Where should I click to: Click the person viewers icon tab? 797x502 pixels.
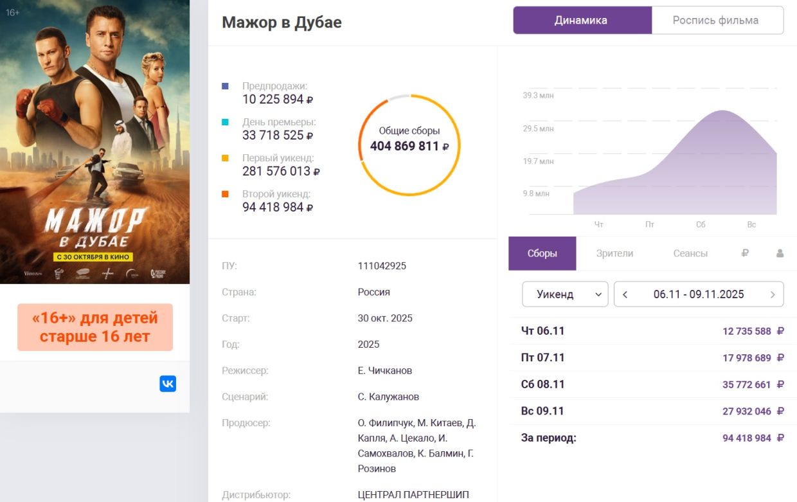[780, 253]
